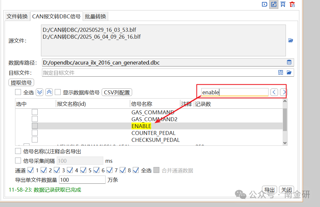Collapse all rows with the double-up arrow

pyautogui.click(x=49, y=92)
